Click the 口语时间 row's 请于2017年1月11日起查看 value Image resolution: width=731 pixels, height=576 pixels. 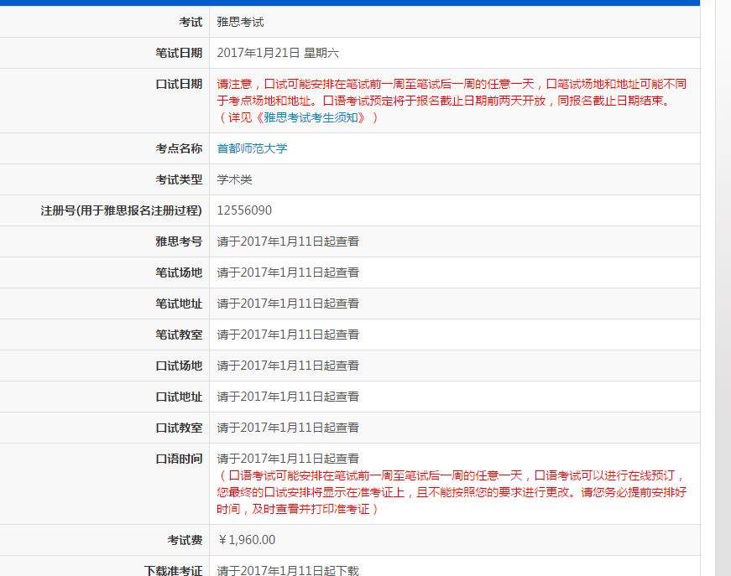point(288,459)
